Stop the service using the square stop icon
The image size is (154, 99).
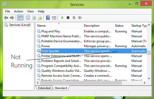(x=68, y=18)
